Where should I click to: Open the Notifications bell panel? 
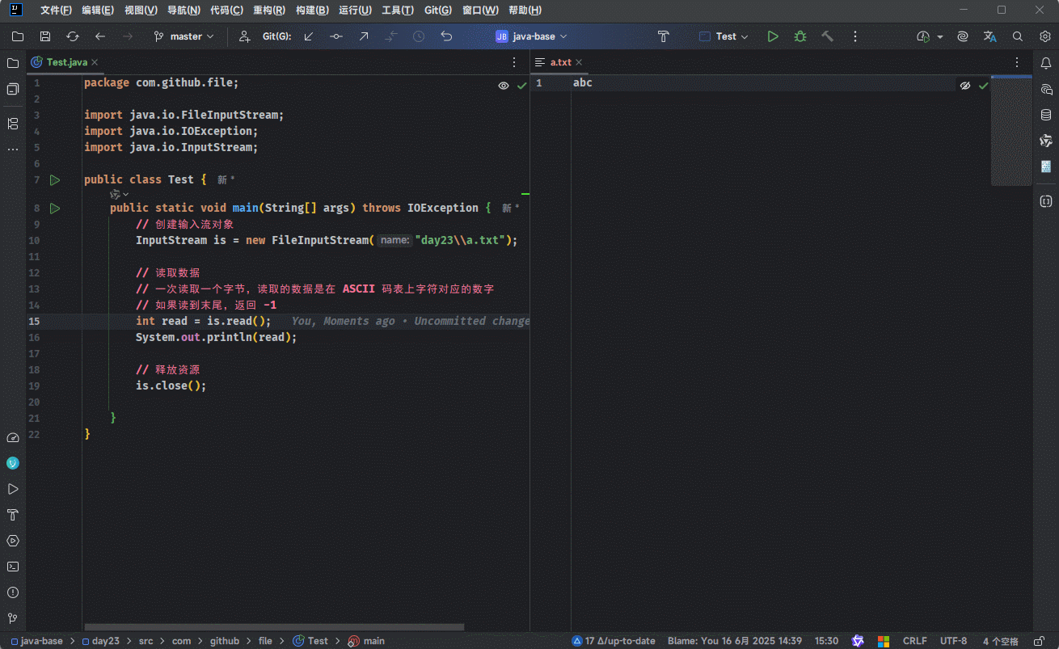pos(1046,63)
